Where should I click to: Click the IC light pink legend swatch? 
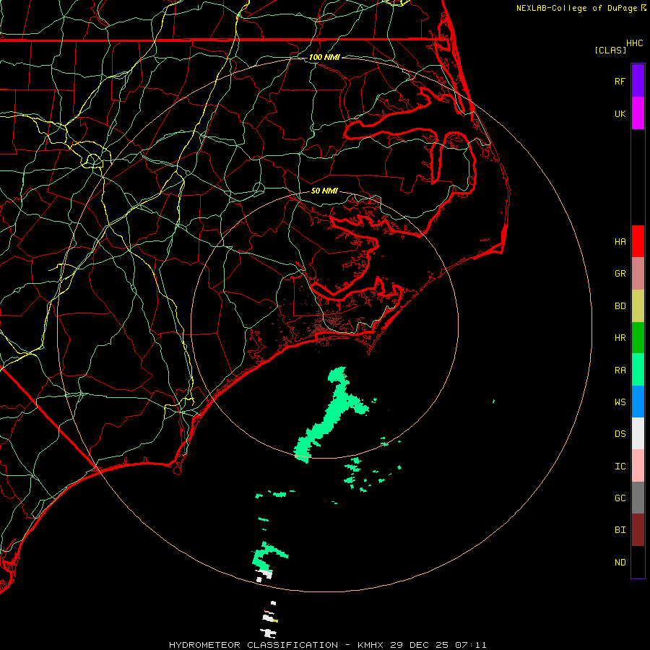pos(638,466)
